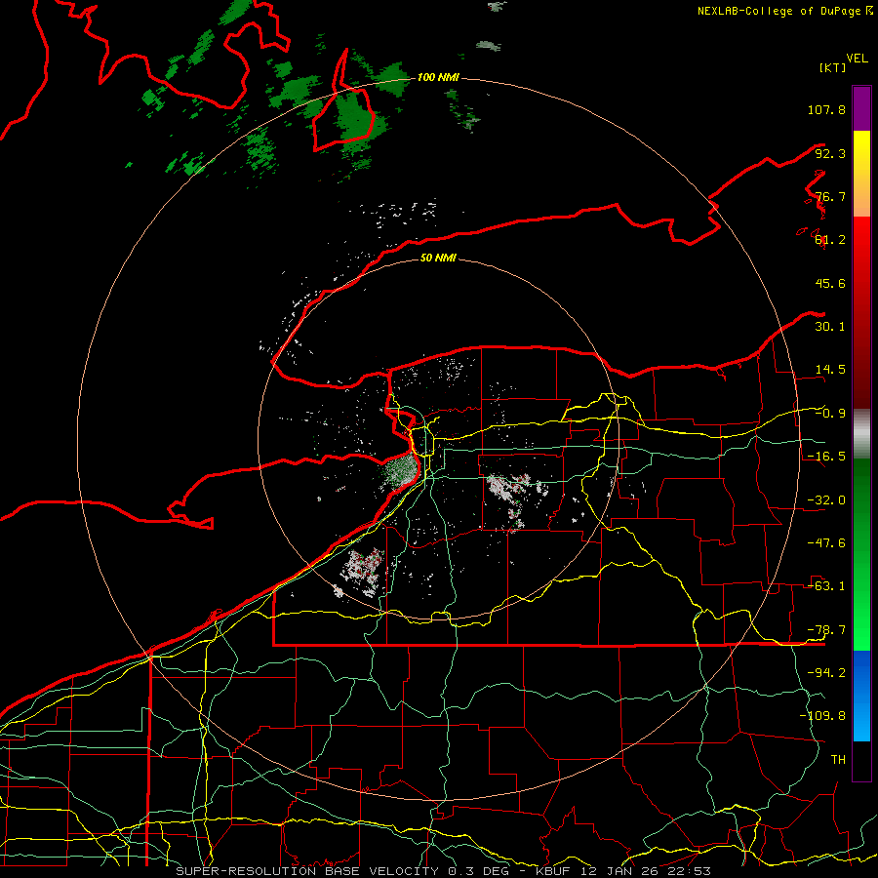Click the 100 NMI range ring label
Screen dimensions: 878x878
pyautogui.click(x=438, y=77)
